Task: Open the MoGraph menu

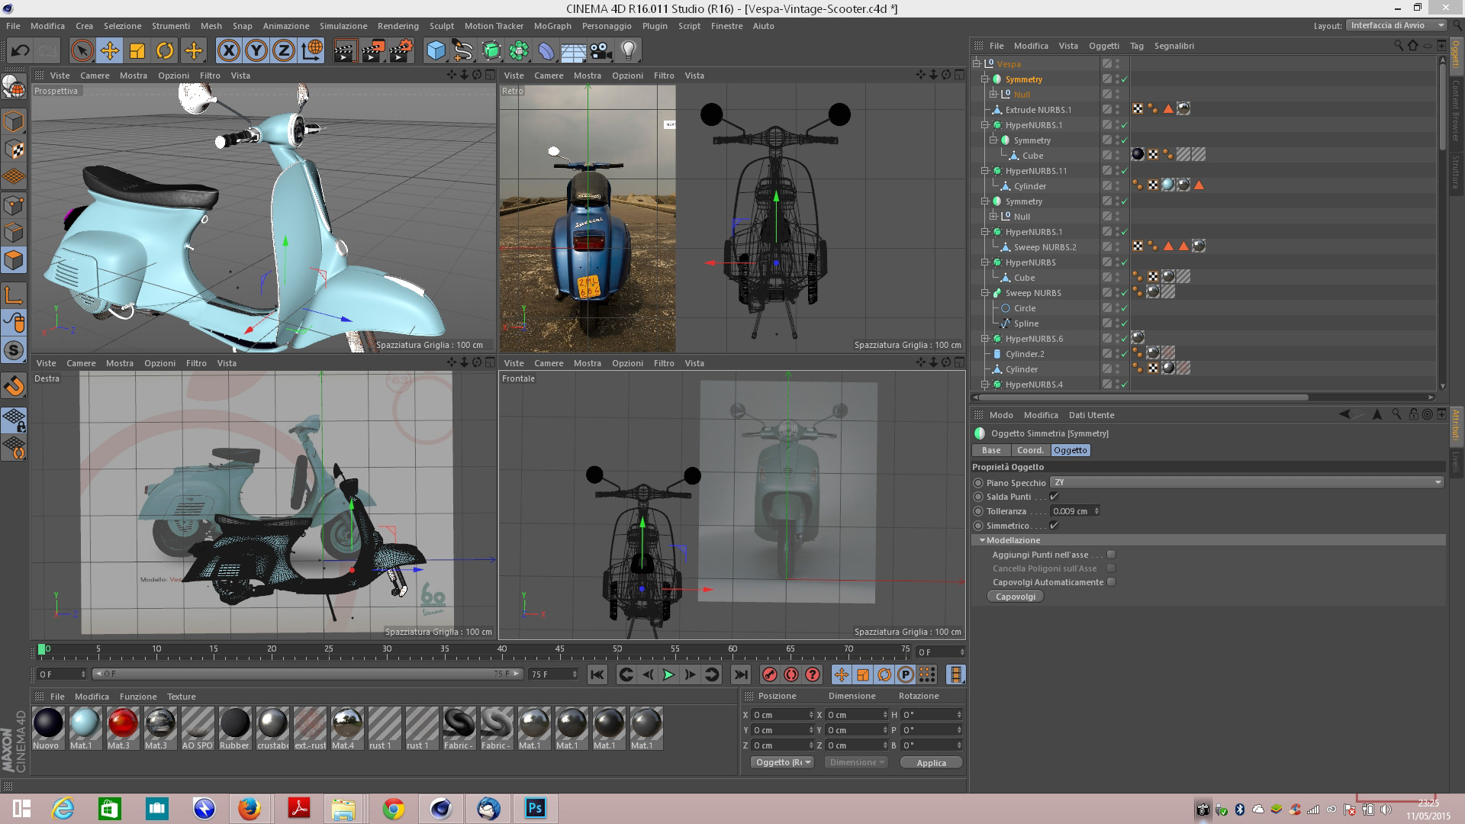Action: click(552, 26)
